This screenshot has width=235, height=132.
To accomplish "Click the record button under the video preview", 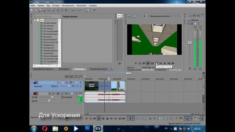I will [135, 63].
